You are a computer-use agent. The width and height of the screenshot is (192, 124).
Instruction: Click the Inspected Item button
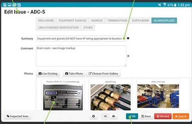18,116
